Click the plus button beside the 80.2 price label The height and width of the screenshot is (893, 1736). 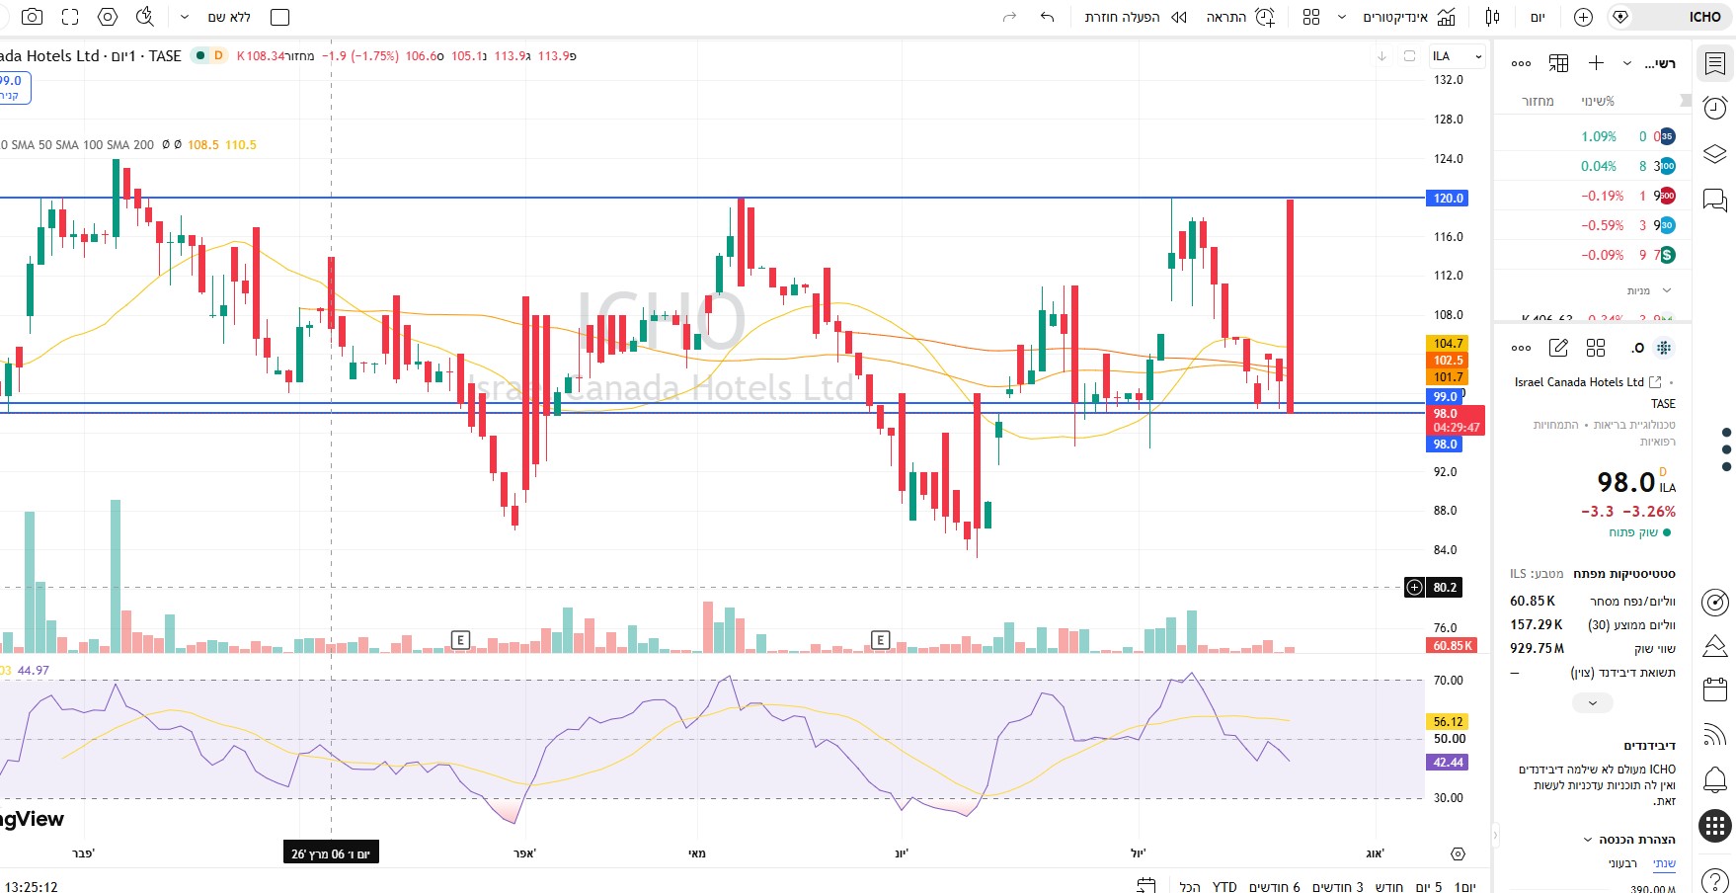(x=1414, y=588)
